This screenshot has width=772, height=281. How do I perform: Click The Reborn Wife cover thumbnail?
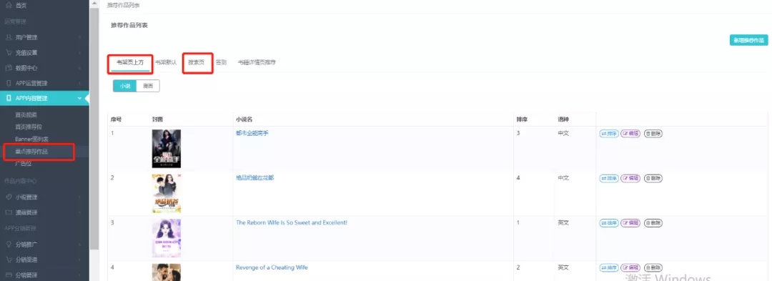pos(167,238)
